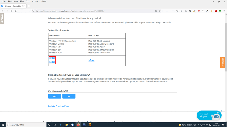Reload the page with the refresh icon
Image resolution: width=227 pixels, height=127 pixels.
click(11, 11)
